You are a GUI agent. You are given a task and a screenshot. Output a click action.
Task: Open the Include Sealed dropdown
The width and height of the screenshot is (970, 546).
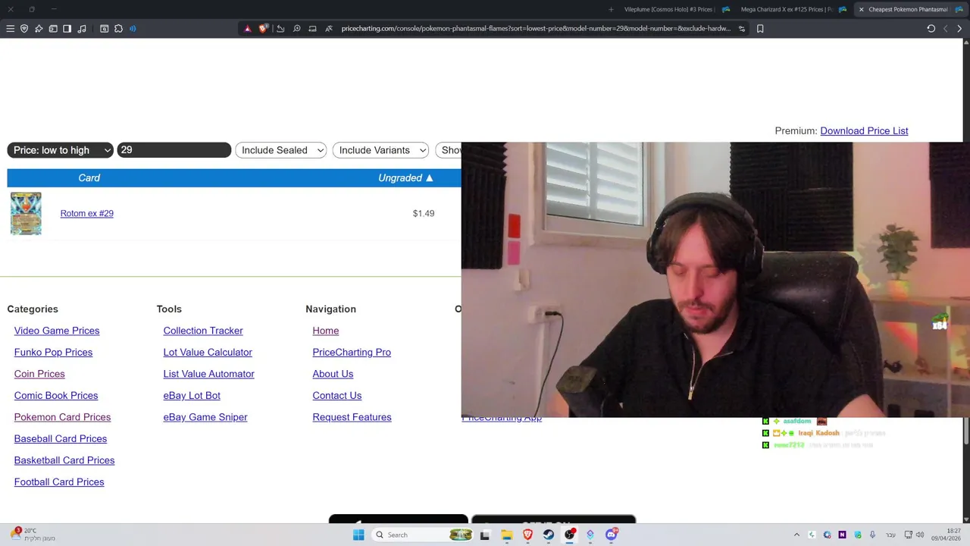click(281, 150)
